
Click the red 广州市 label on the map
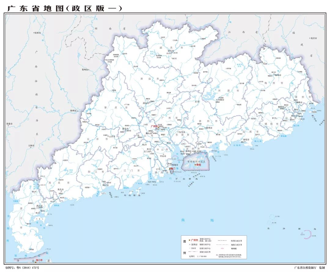[154, 125]
